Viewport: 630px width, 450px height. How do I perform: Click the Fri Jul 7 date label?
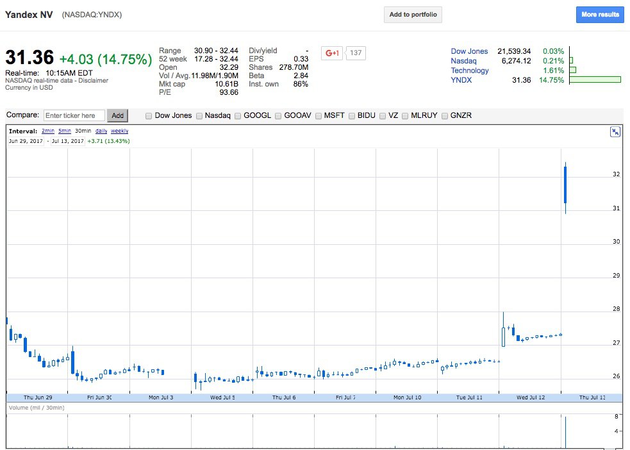(345, 397)
